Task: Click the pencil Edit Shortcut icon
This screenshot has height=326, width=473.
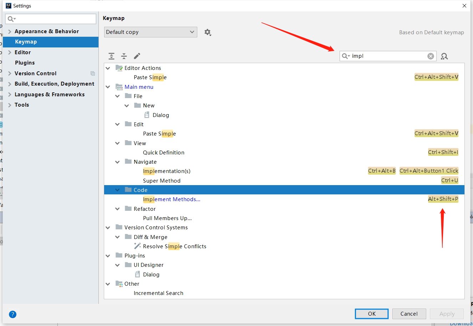Action: (137, 56)
